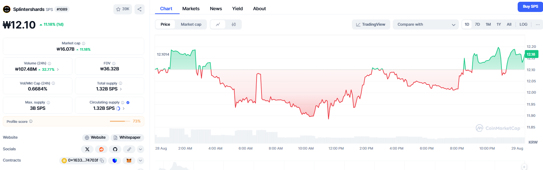This screenshot has width=543, height=170.
Task: Click Max. supply info icon
Action: 48,102
